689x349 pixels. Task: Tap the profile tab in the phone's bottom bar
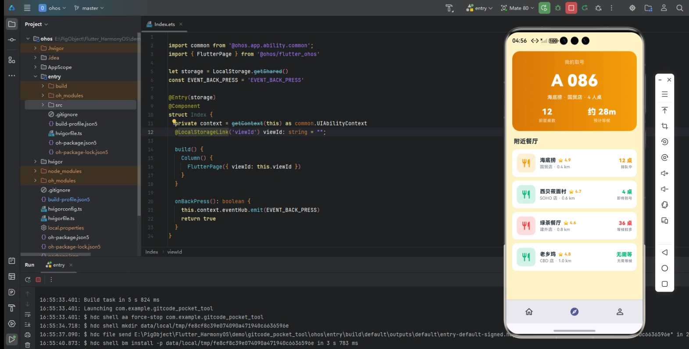tap(620, 312)
